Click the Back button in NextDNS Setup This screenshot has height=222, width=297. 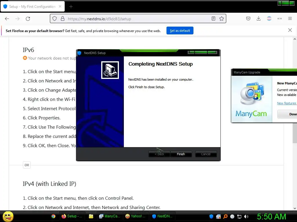(159, 154)
